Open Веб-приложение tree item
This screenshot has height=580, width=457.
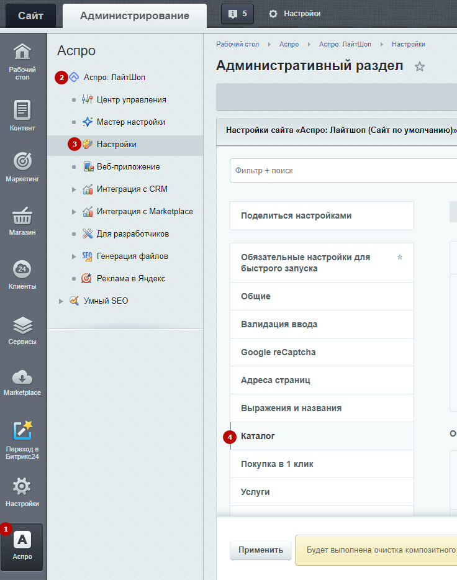[128, 167]
